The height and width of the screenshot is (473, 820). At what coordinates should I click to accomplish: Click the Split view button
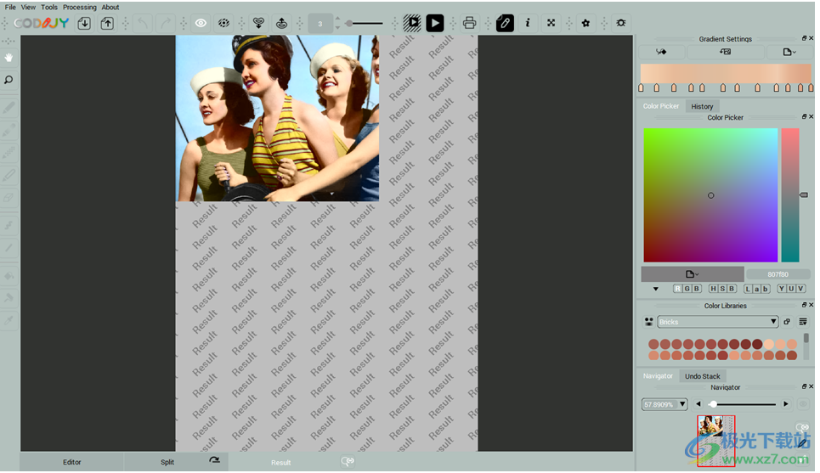tap(167, 462)
